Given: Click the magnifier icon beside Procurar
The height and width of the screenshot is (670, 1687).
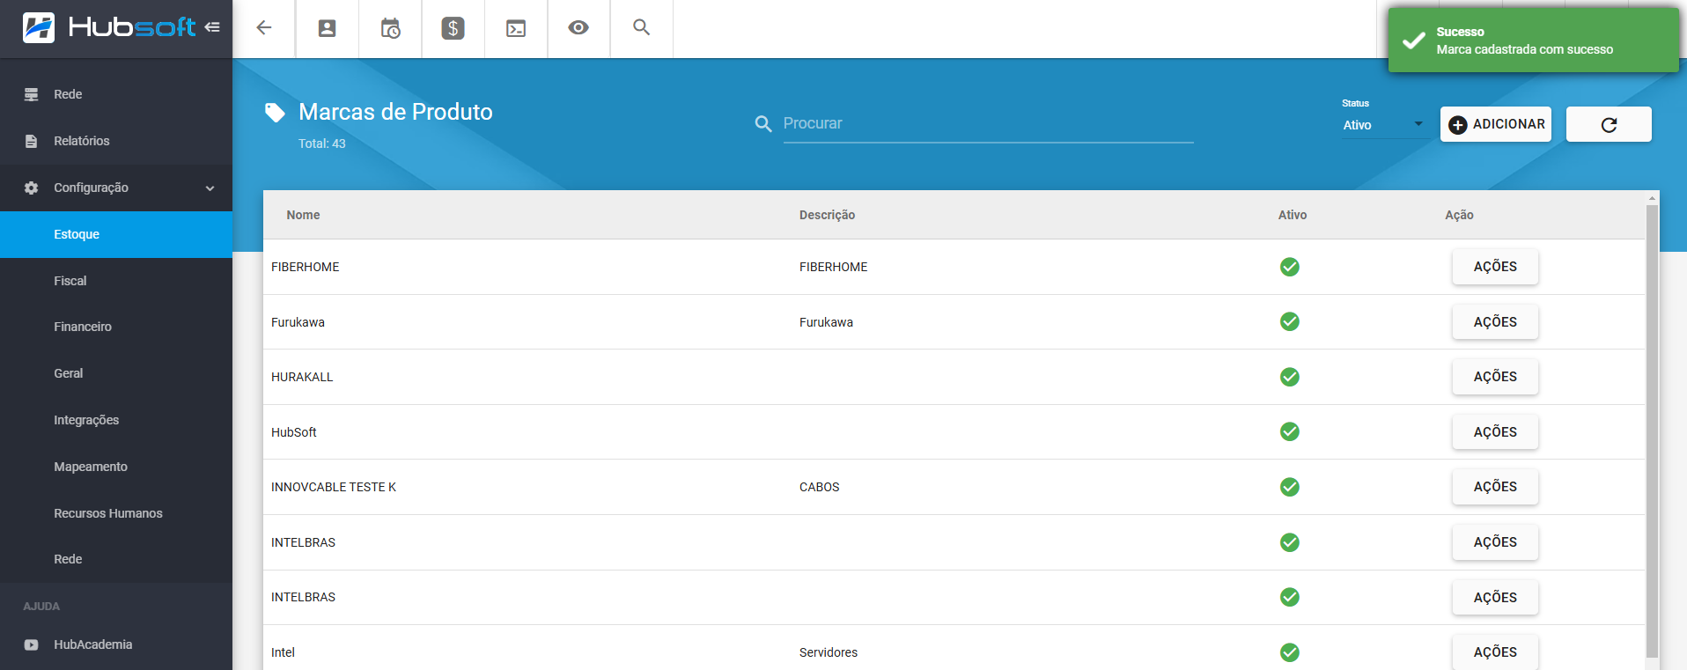Looking at the screenshot, I should [763, 124].
